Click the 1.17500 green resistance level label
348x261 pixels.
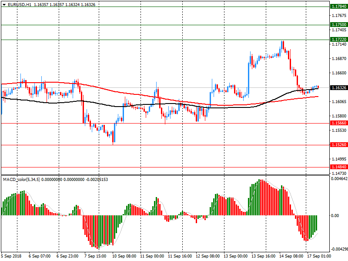pos(339,25)
